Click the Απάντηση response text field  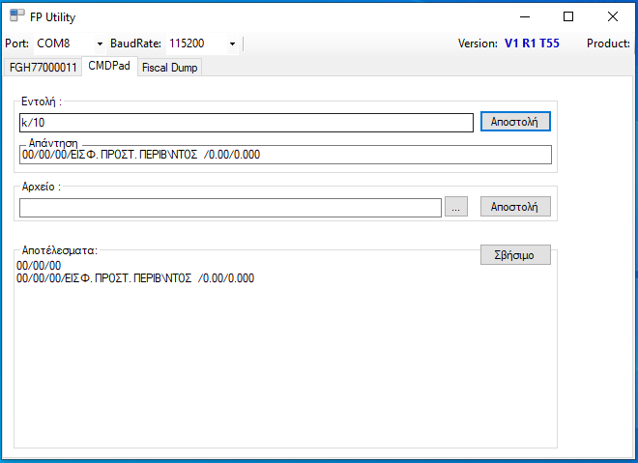[x=285, y=155]
